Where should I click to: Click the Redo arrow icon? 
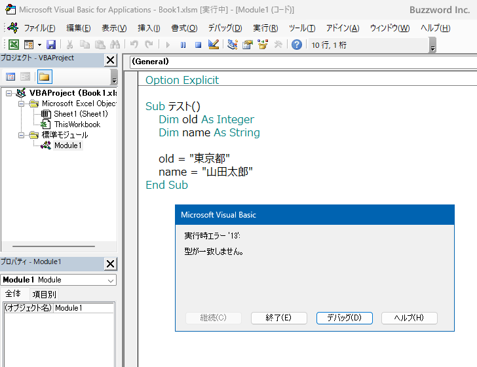149,45
